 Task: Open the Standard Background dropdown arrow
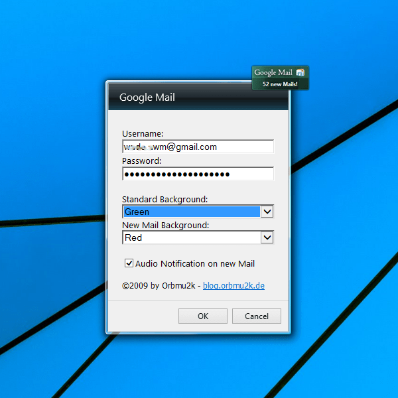coord(267,212)
